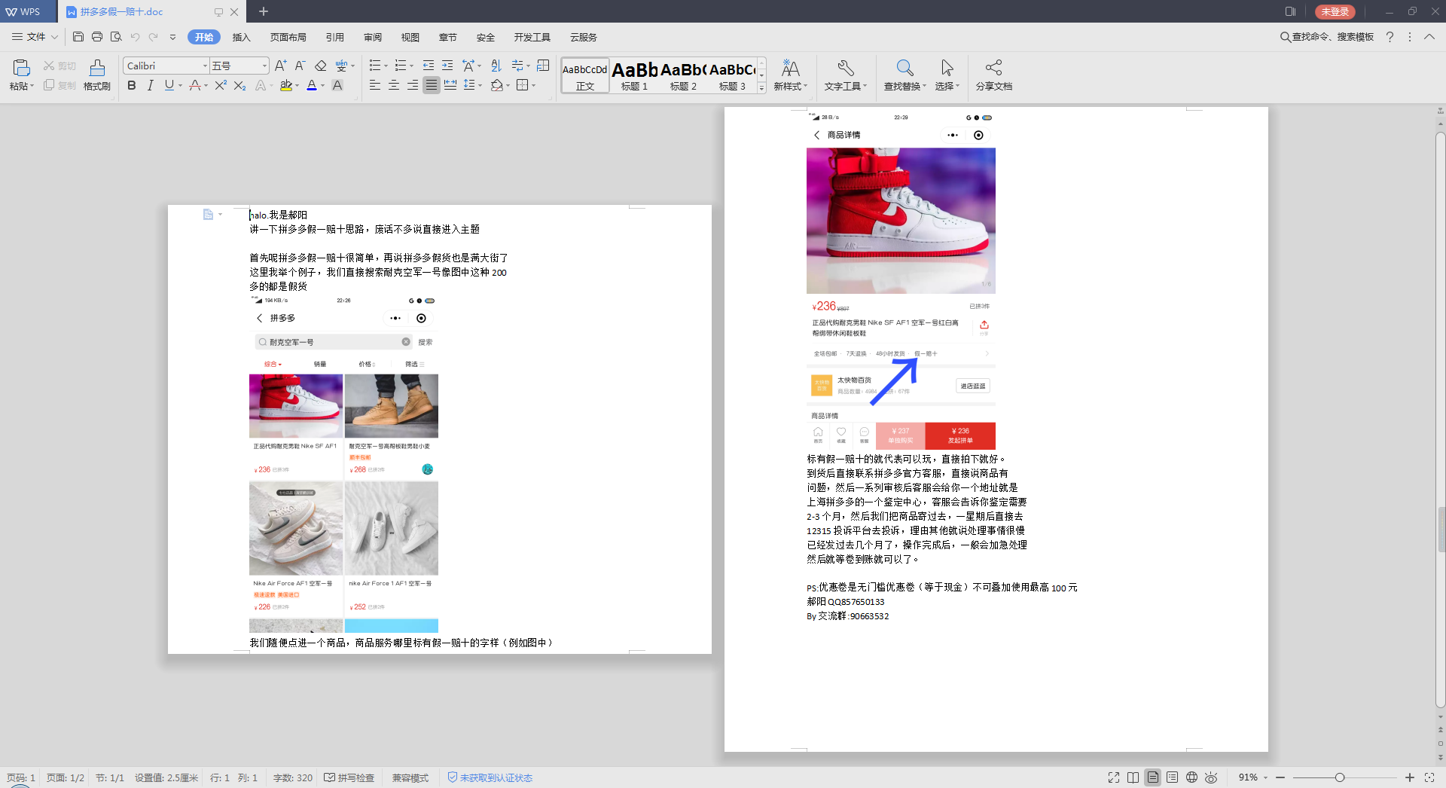This screenshot has width=1446, height=788.
Task: Open the View ribbon tab
Action: [x=410, y=37]
